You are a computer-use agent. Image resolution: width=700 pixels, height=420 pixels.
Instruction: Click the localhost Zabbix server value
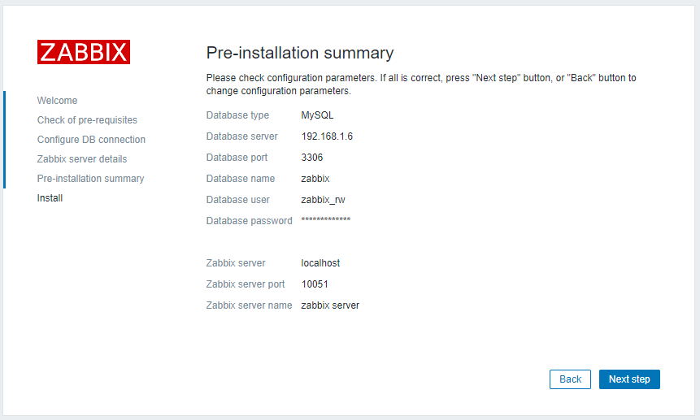320,263
